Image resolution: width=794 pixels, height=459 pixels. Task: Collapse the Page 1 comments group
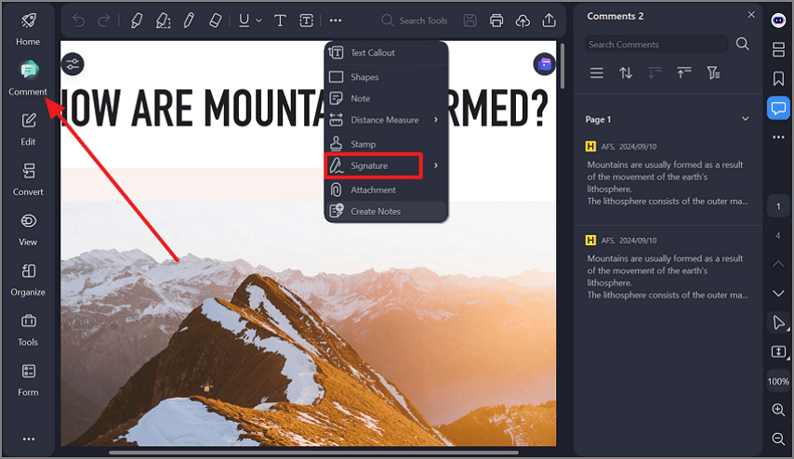tap(746, 119)
